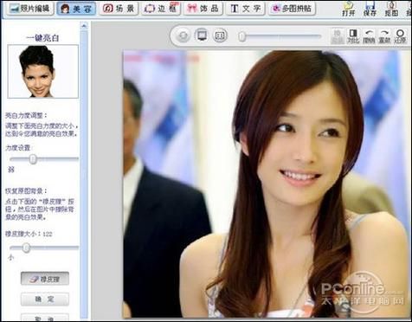Select the 抠图 (cutout) tool icon
Screen dimensions: 412x322
(x=391, y=9)
